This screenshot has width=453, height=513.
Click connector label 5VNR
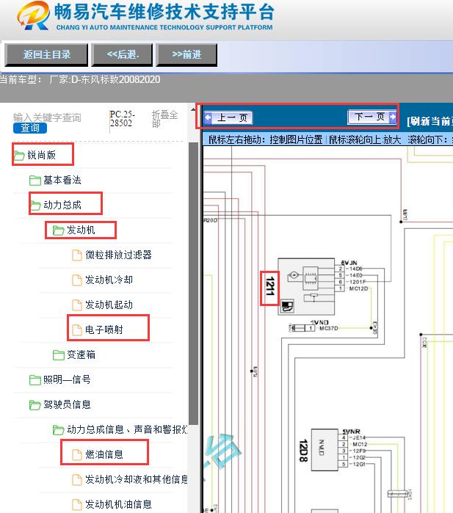[x=351, y=432]
